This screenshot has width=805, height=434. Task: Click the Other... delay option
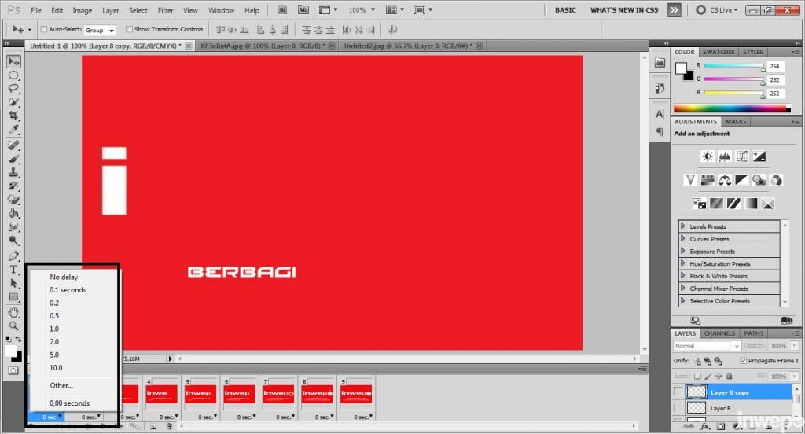[61, 385]
